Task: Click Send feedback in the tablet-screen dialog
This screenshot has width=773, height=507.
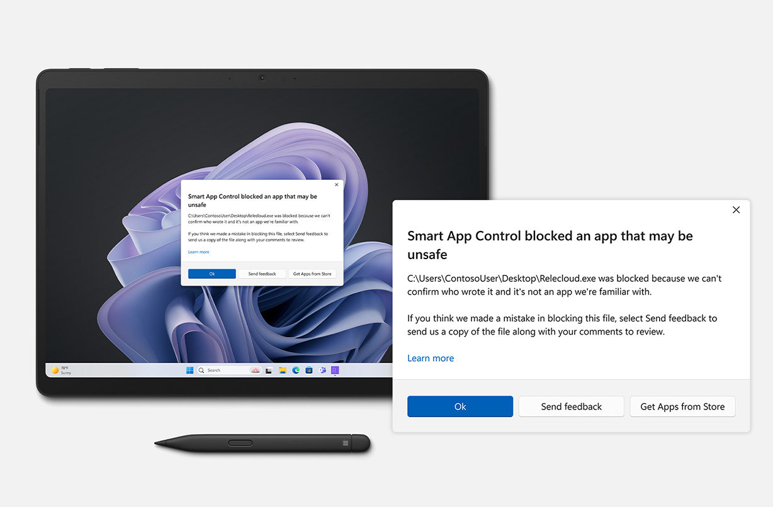Action: pyautogui.click(x=262, y=274)
